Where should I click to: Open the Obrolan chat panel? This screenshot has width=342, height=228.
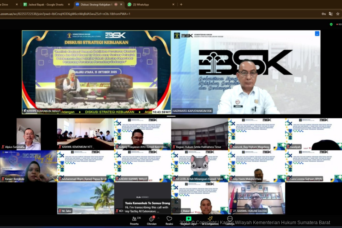pos(151,219)
